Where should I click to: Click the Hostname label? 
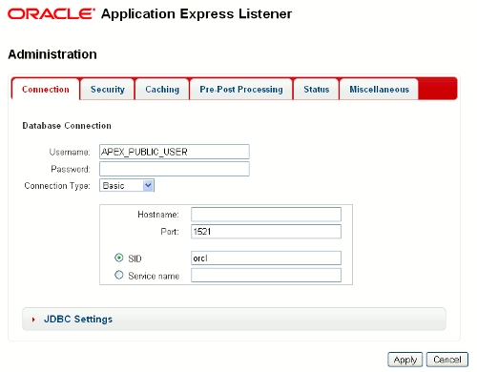[158, 215]
